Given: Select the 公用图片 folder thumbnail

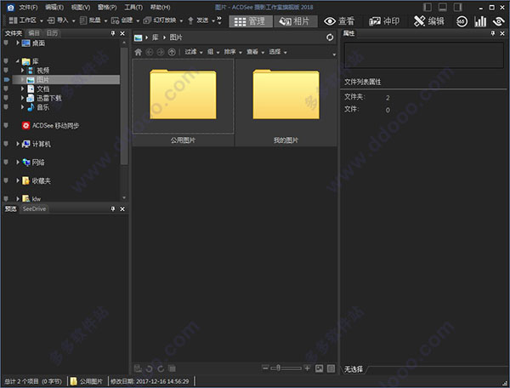Looking at the screenshot, I should [x=183, y=102].
